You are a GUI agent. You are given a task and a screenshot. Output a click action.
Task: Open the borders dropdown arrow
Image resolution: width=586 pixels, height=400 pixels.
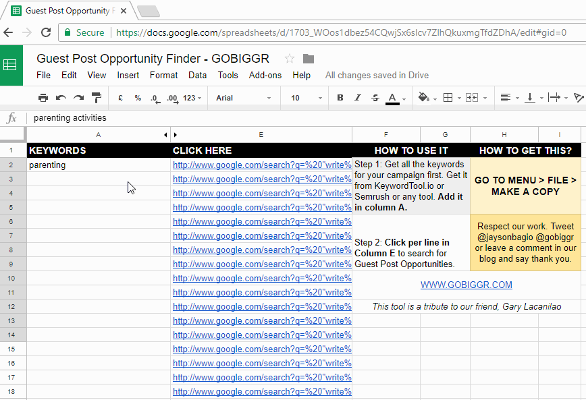(459, 98)
